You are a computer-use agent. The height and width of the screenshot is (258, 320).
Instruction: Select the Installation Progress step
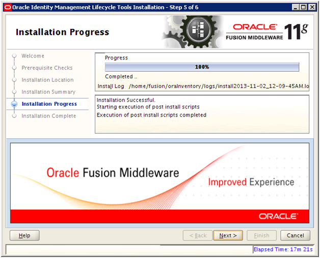pos(49,104)
